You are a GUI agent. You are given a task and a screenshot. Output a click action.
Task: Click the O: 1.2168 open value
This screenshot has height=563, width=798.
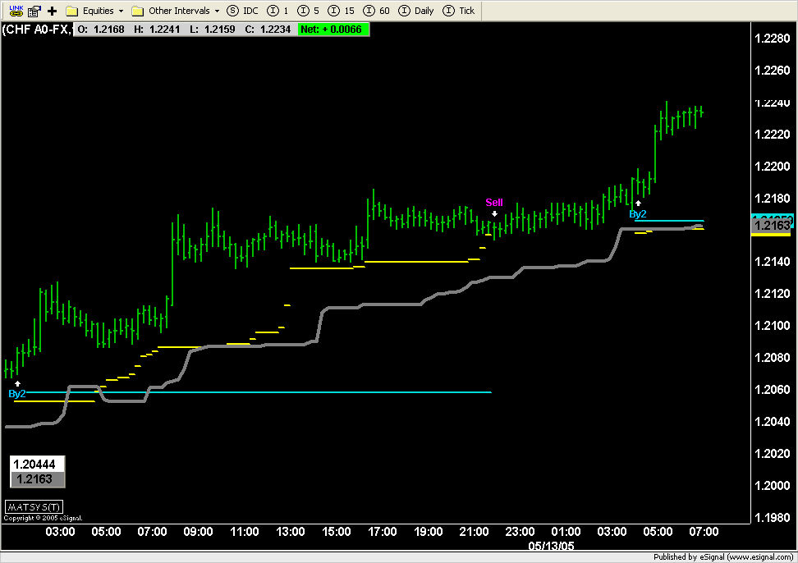coord(101,30)
